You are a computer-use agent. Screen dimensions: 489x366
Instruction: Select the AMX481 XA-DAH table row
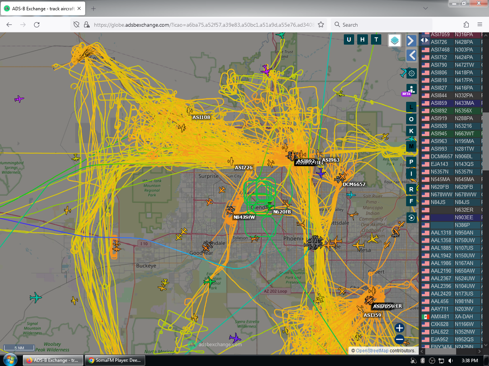click(451, 316)
